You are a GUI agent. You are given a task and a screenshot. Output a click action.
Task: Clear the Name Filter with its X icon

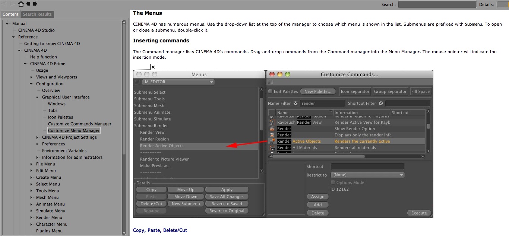[x=295, y=103]
